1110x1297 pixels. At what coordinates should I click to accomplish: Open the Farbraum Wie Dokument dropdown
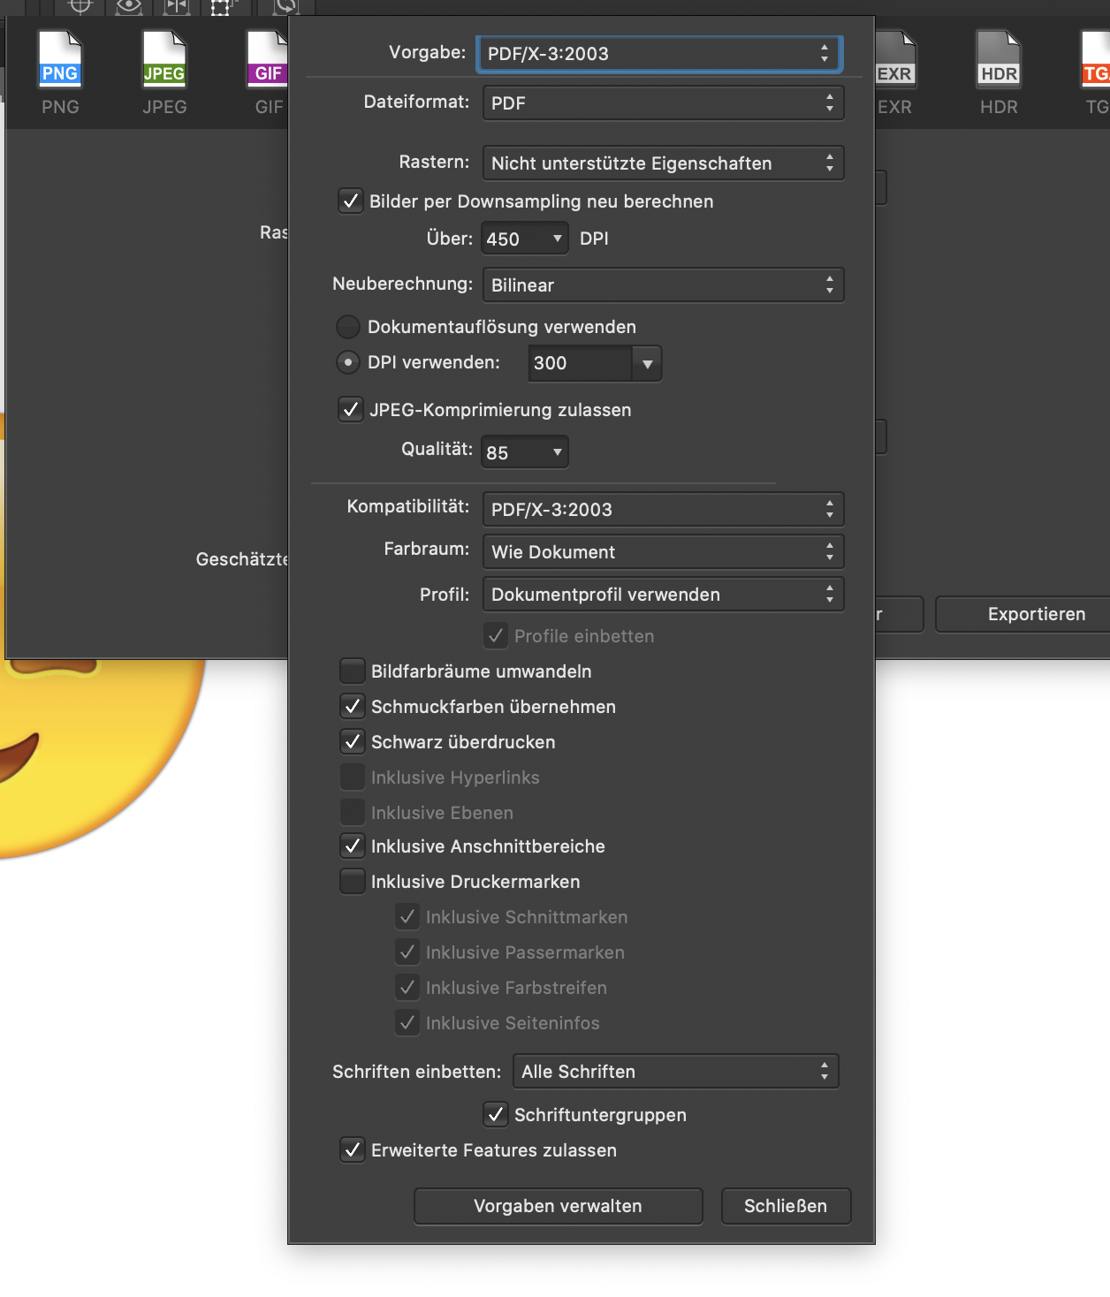[663, 551]
